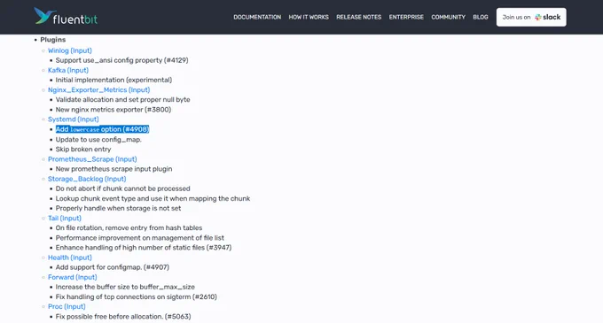Click 'Properly handle when storage is not set'
This screenshot has width=603, height=323.
pyautogui.click(x=119, y=208)
